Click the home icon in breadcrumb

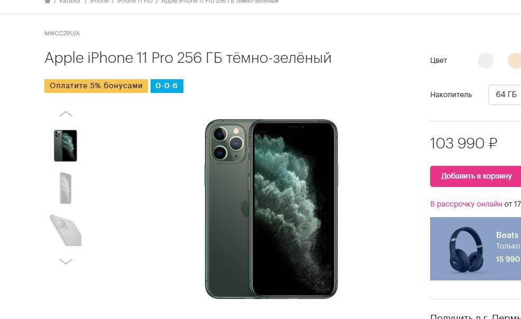tap(48, 2)
